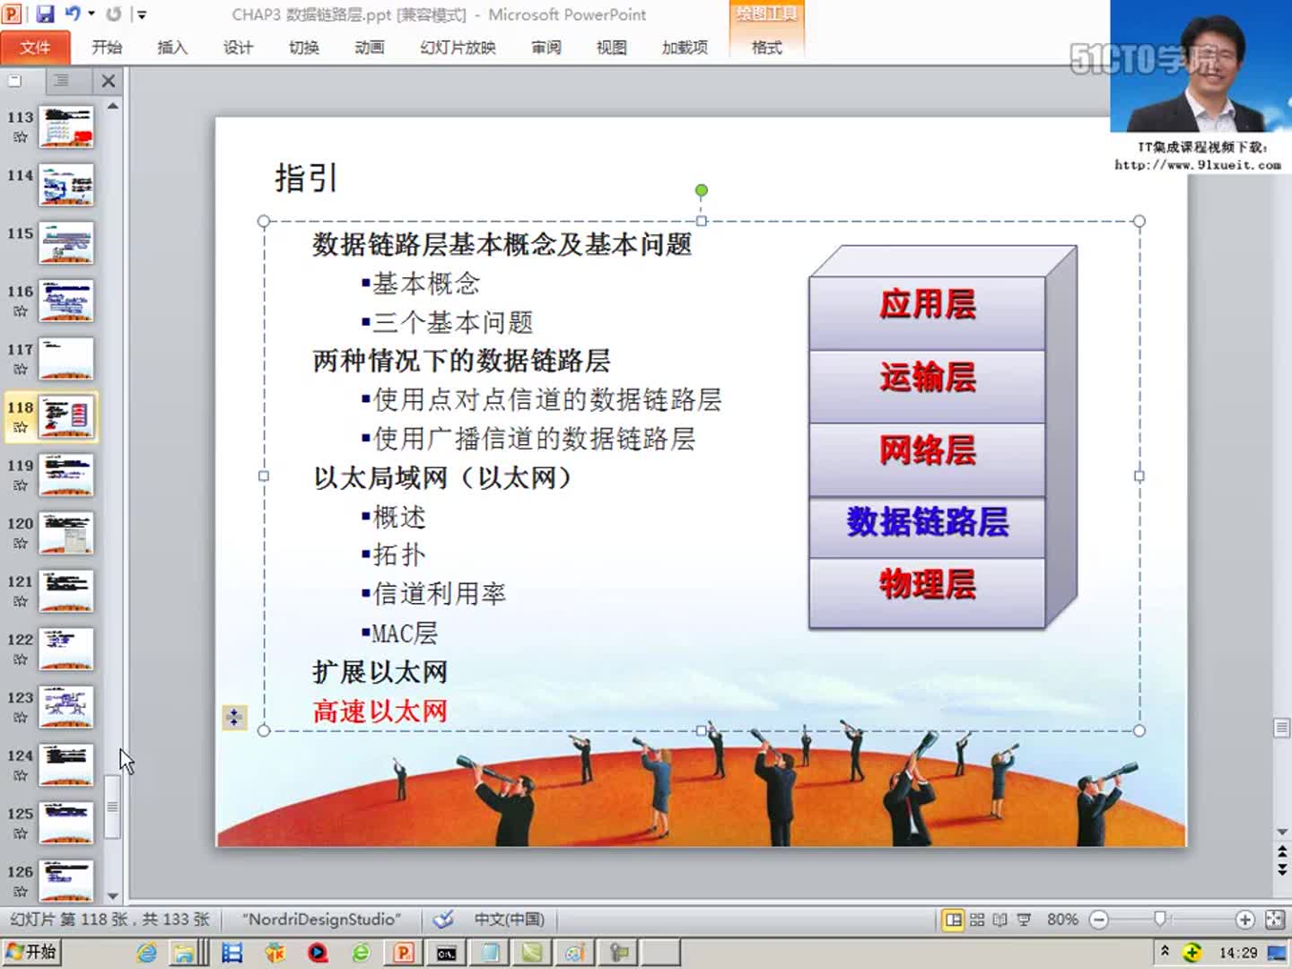
Task: Click the bullet 三个基本问题
Action: 453,322
